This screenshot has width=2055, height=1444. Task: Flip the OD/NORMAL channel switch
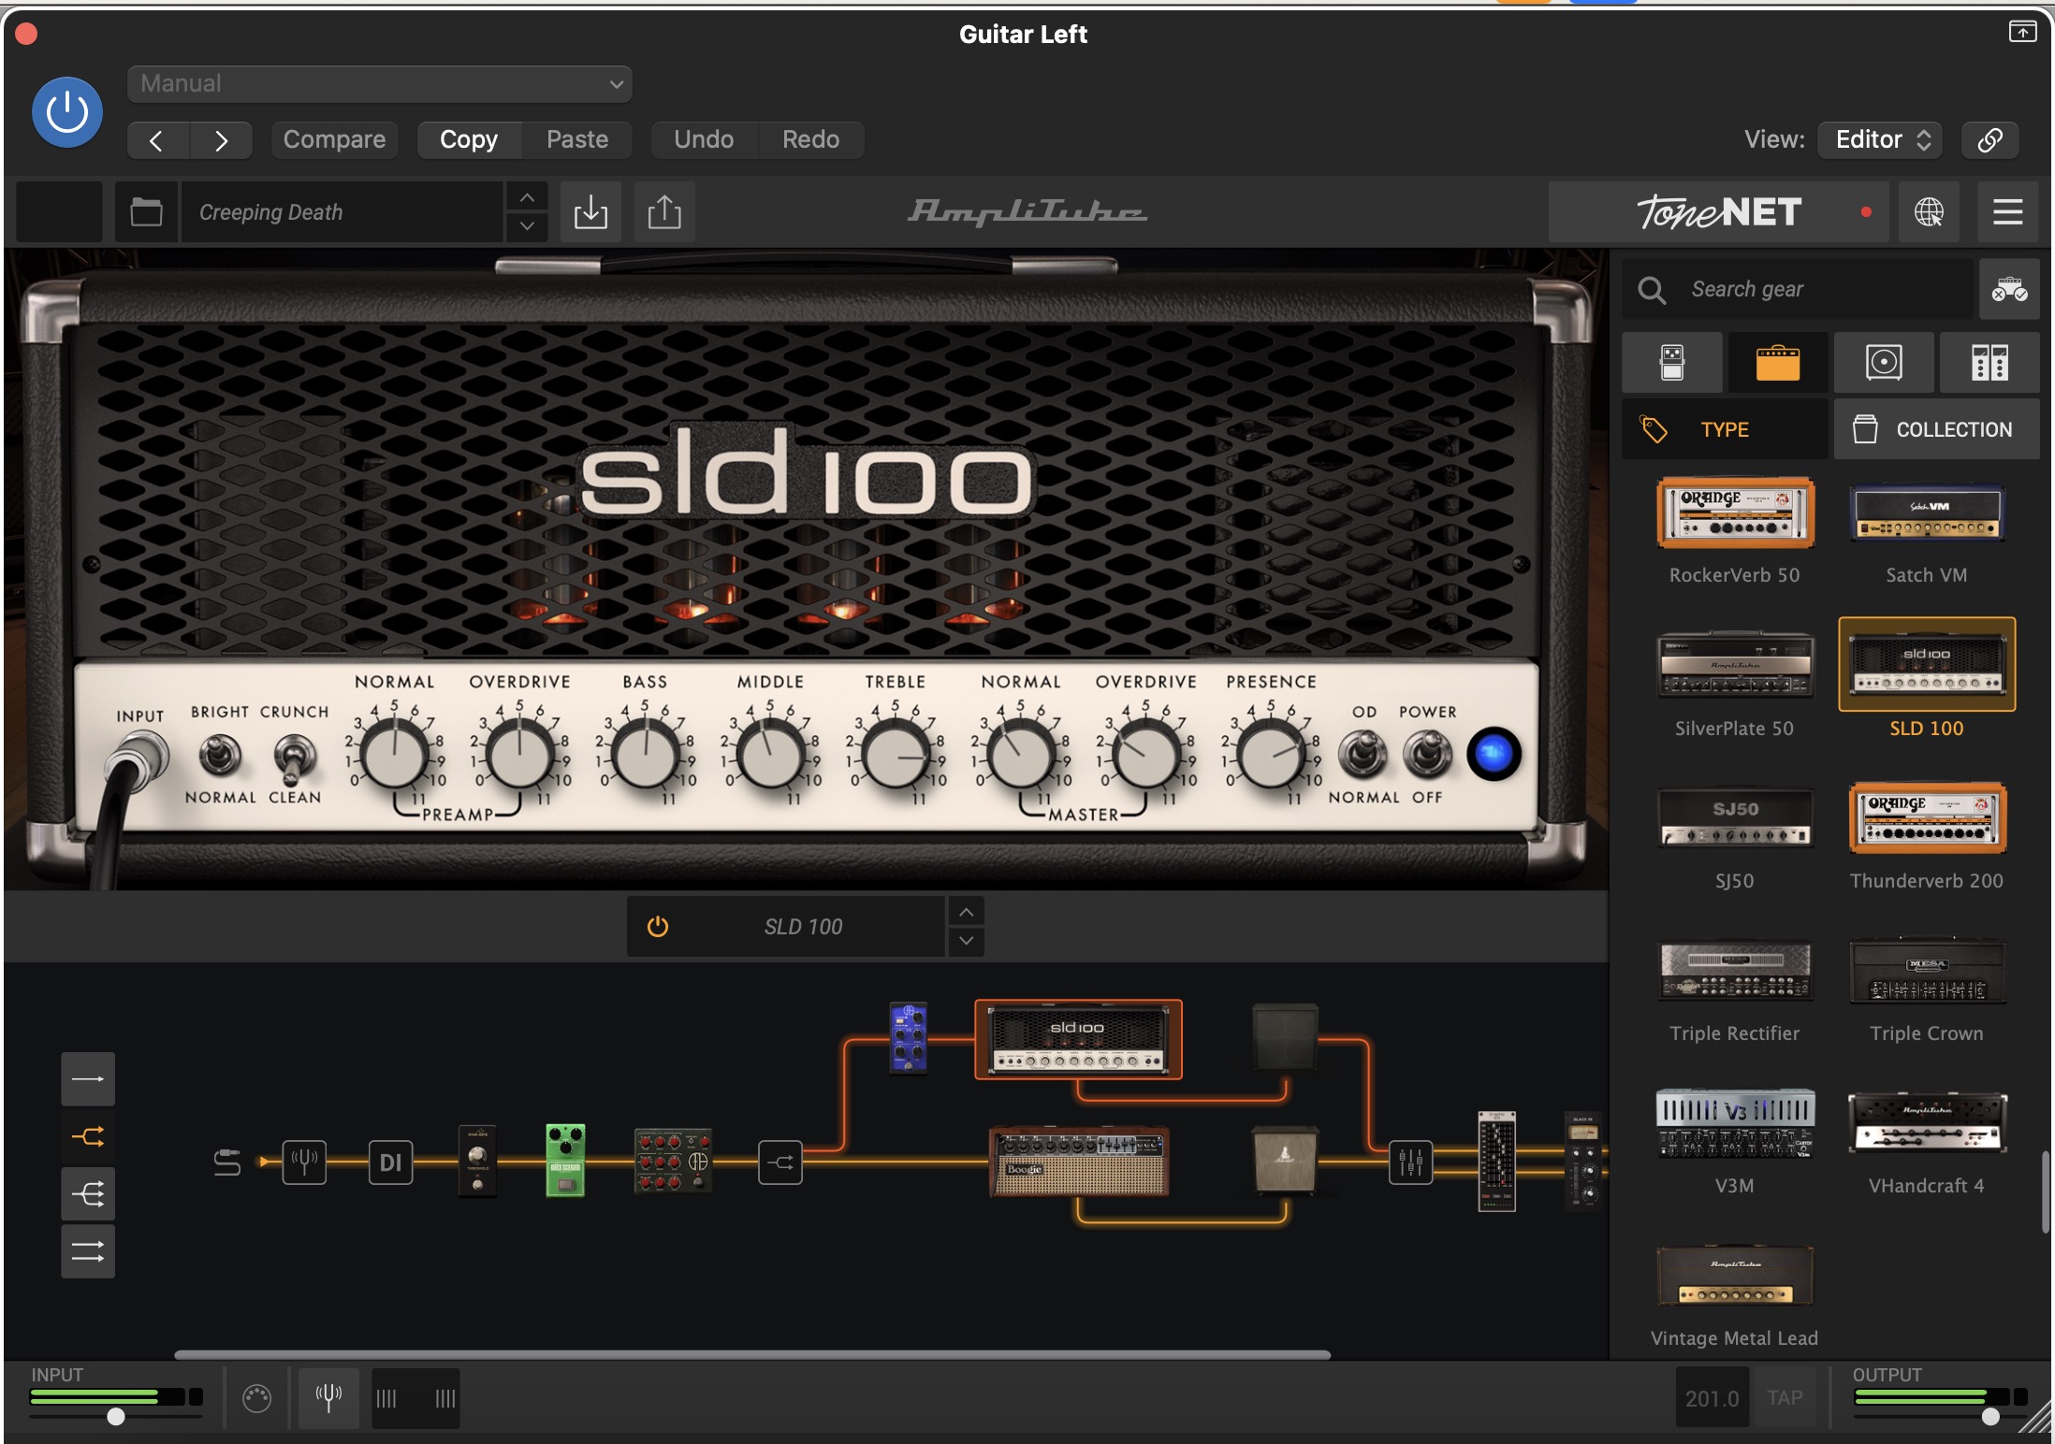click(x=1363, y=754)
